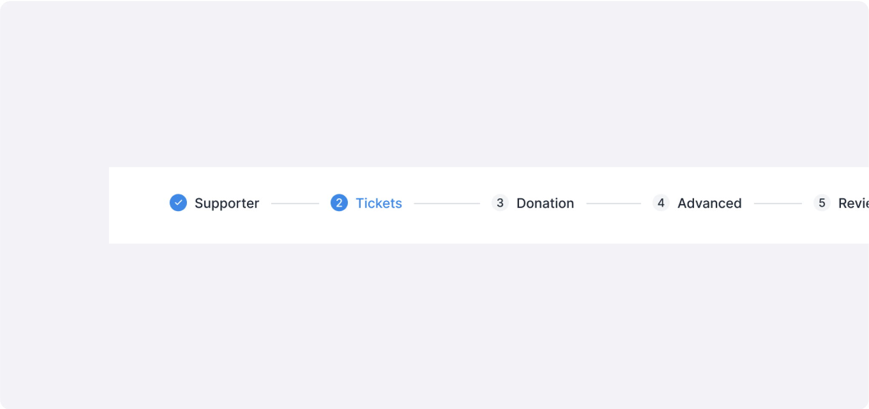Click white space directly below the Donation step
869x409 pixels.
(545, 230)
